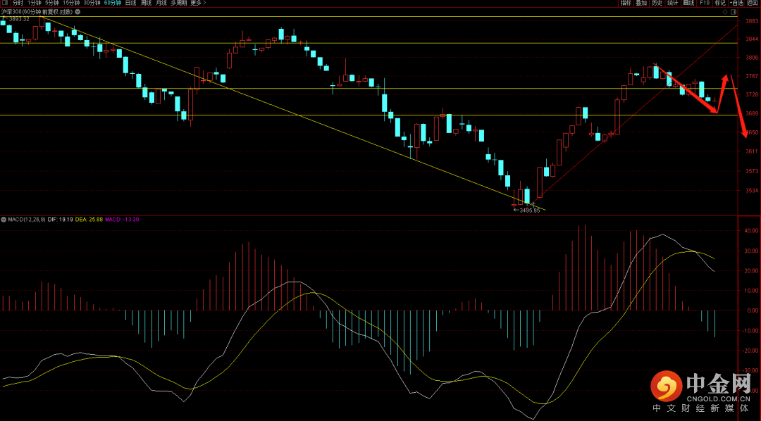Open the F10 company info

(x=704, y=3)
